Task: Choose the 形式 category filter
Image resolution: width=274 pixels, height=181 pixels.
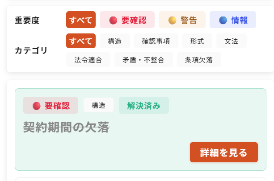Action: point(197,41)
